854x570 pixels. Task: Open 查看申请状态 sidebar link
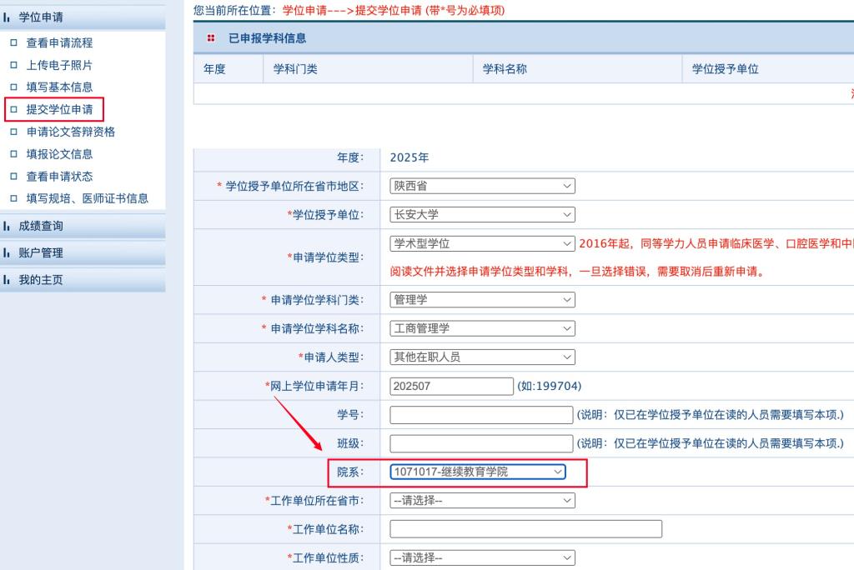point(59,177)
